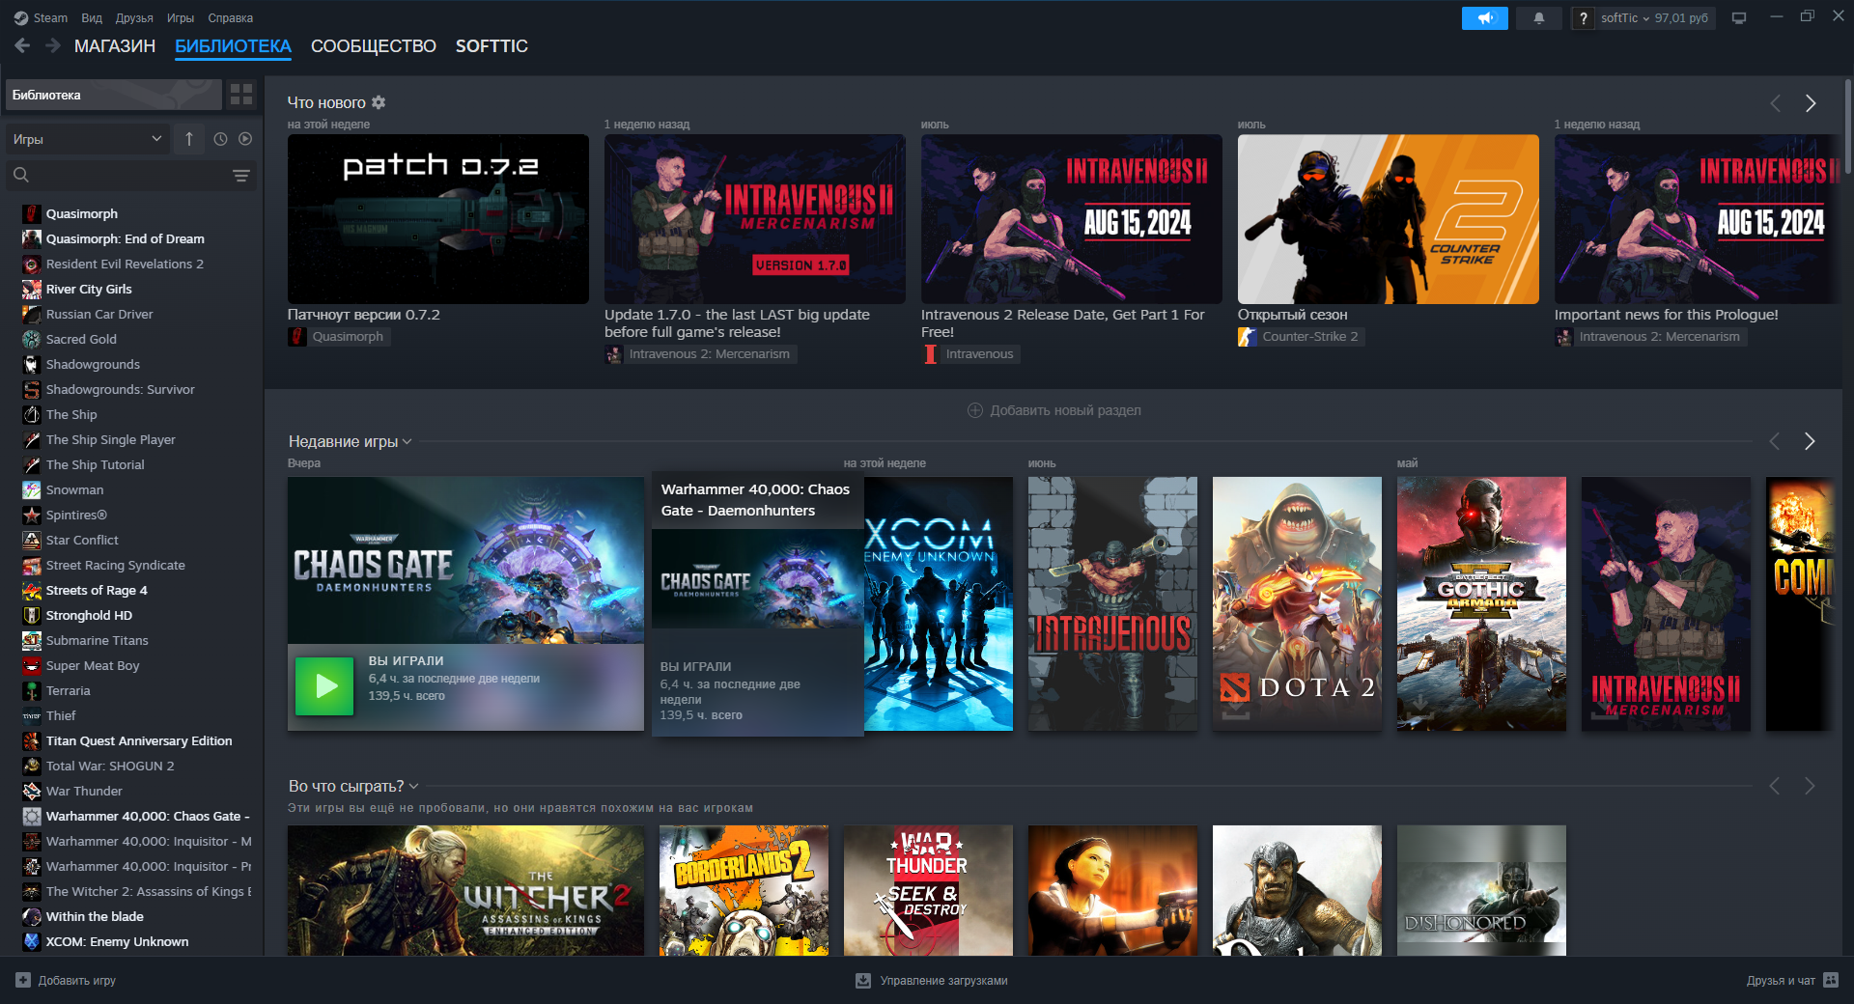Click add new shelf plus icon
This screenshot has width=1854, height=1004.
[975, 410]
